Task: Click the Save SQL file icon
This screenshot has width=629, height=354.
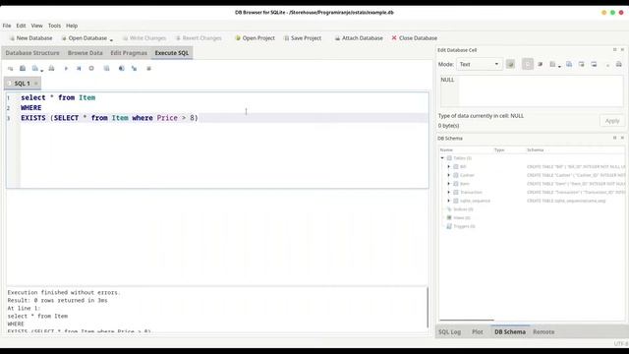Action: point(35,69)
